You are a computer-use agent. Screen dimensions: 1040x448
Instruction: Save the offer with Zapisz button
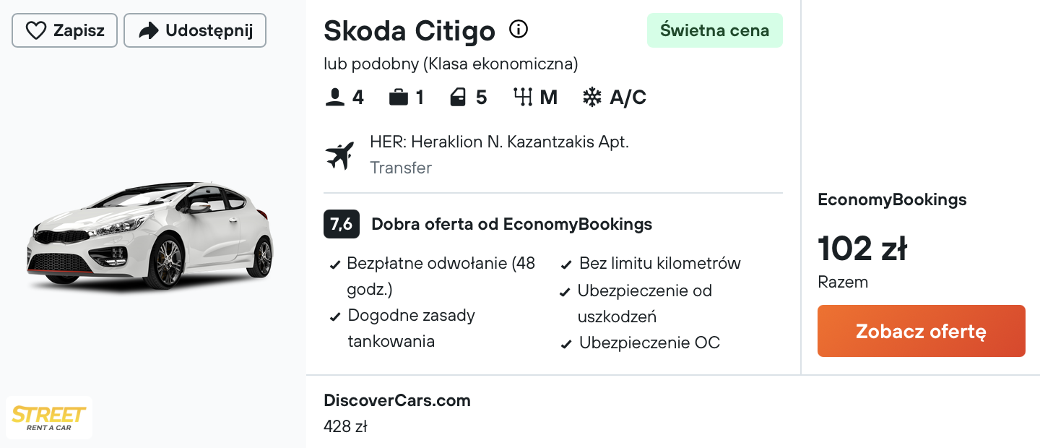pyautogui.click(x=64, y=30)
